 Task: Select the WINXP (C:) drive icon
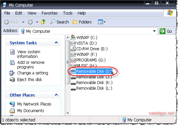coord(73,37)
